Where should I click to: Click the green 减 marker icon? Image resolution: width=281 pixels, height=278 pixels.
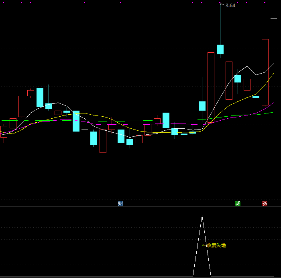238,204
